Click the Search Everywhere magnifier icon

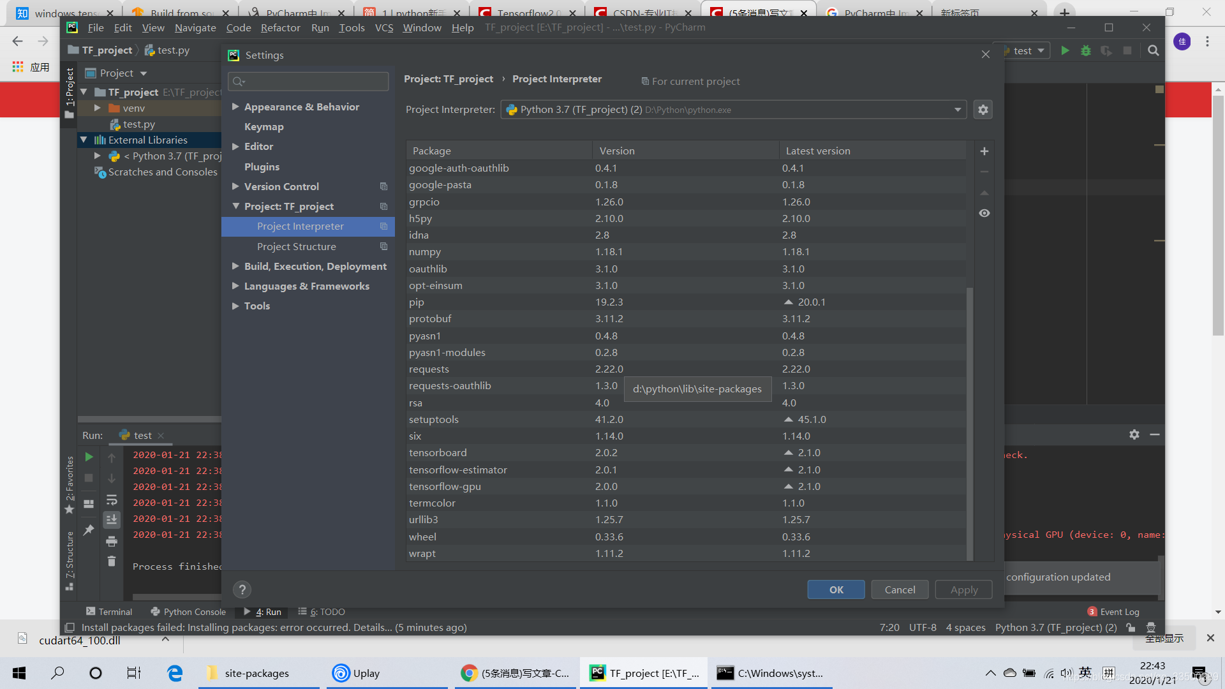(1153, 50)
